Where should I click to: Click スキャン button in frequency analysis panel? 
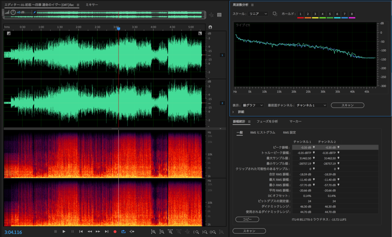click(348, 105)
